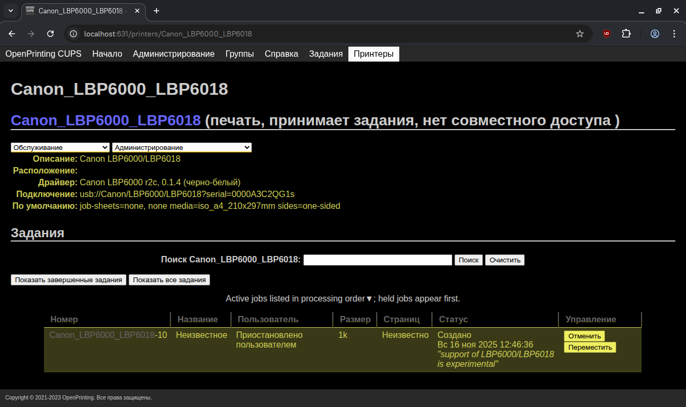Screen dimensions: 686x407
Task: Expand the Администрирование dropdown below the heading
Action: pos(182,147)
